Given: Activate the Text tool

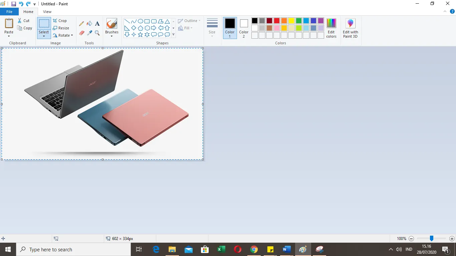Looking at the screenshot, I should 97,24.
